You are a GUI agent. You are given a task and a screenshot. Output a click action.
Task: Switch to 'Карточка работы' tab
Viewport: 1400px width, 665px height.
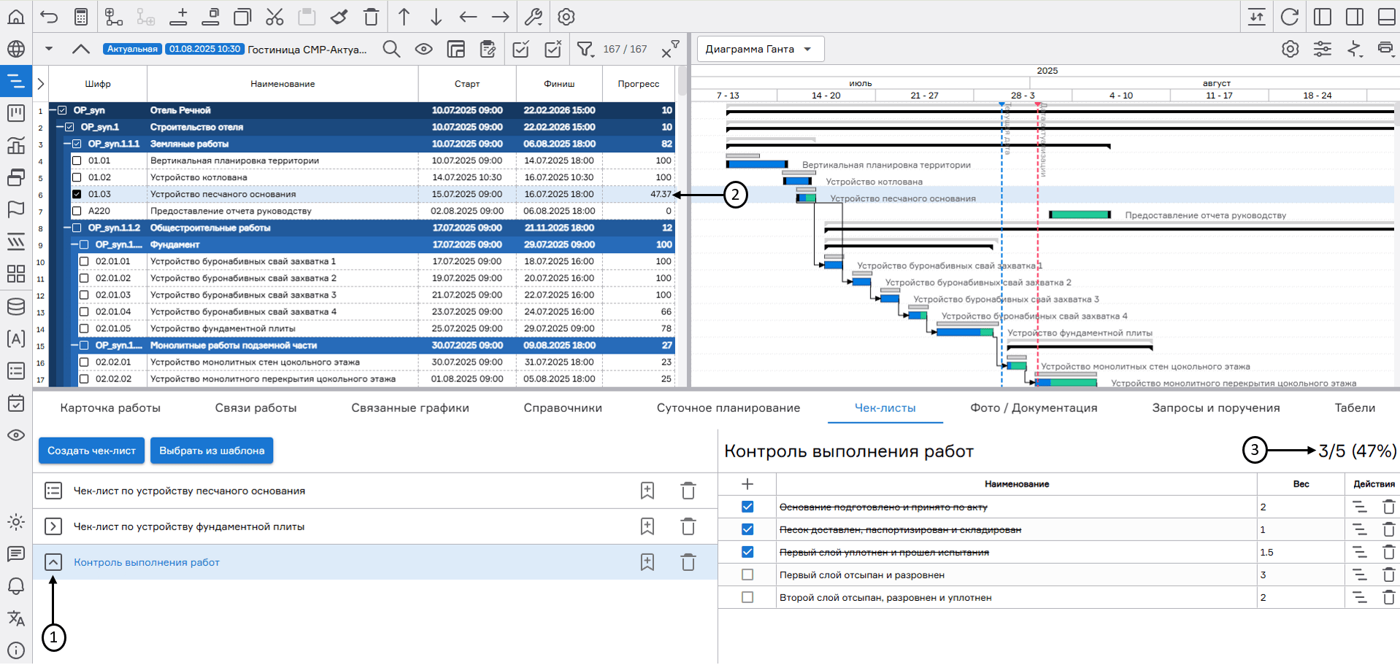[x=110, y=408]
